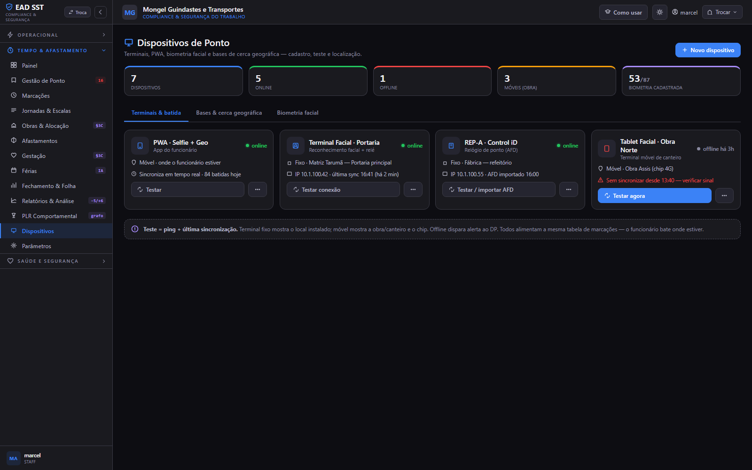752x470 pixels.
Task: Open more options for Terminal Facial Portaria
Action: (413, 189)
